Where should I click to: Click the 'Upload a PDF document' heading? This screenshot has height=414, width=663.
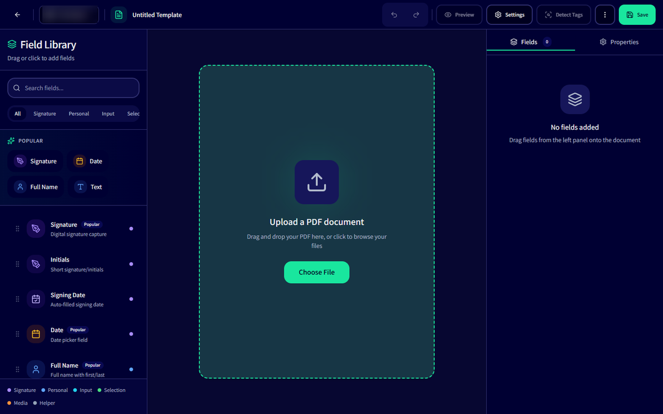(317, 222)
